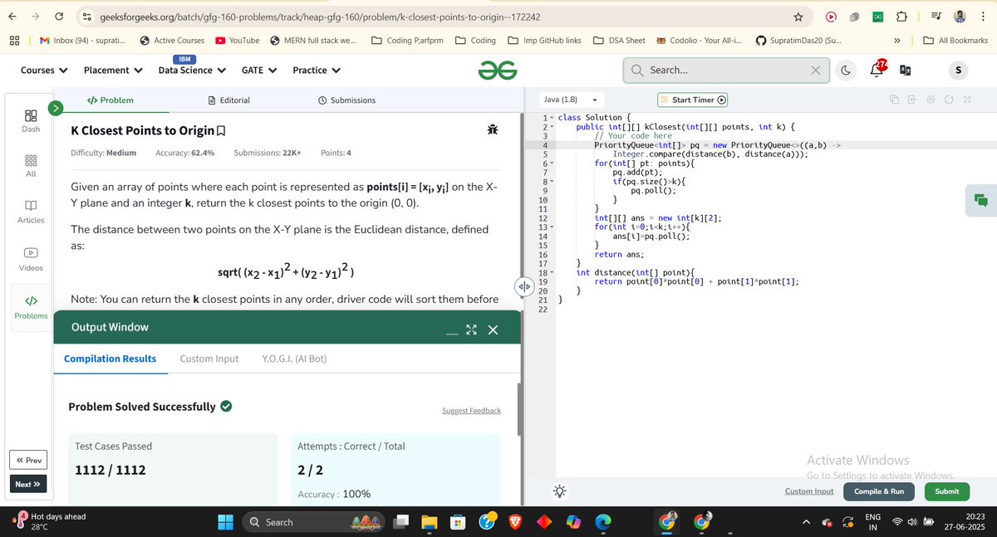The image size is (997, 537).
Task: Switch to the Submissions tab
Action: (346, 100)
